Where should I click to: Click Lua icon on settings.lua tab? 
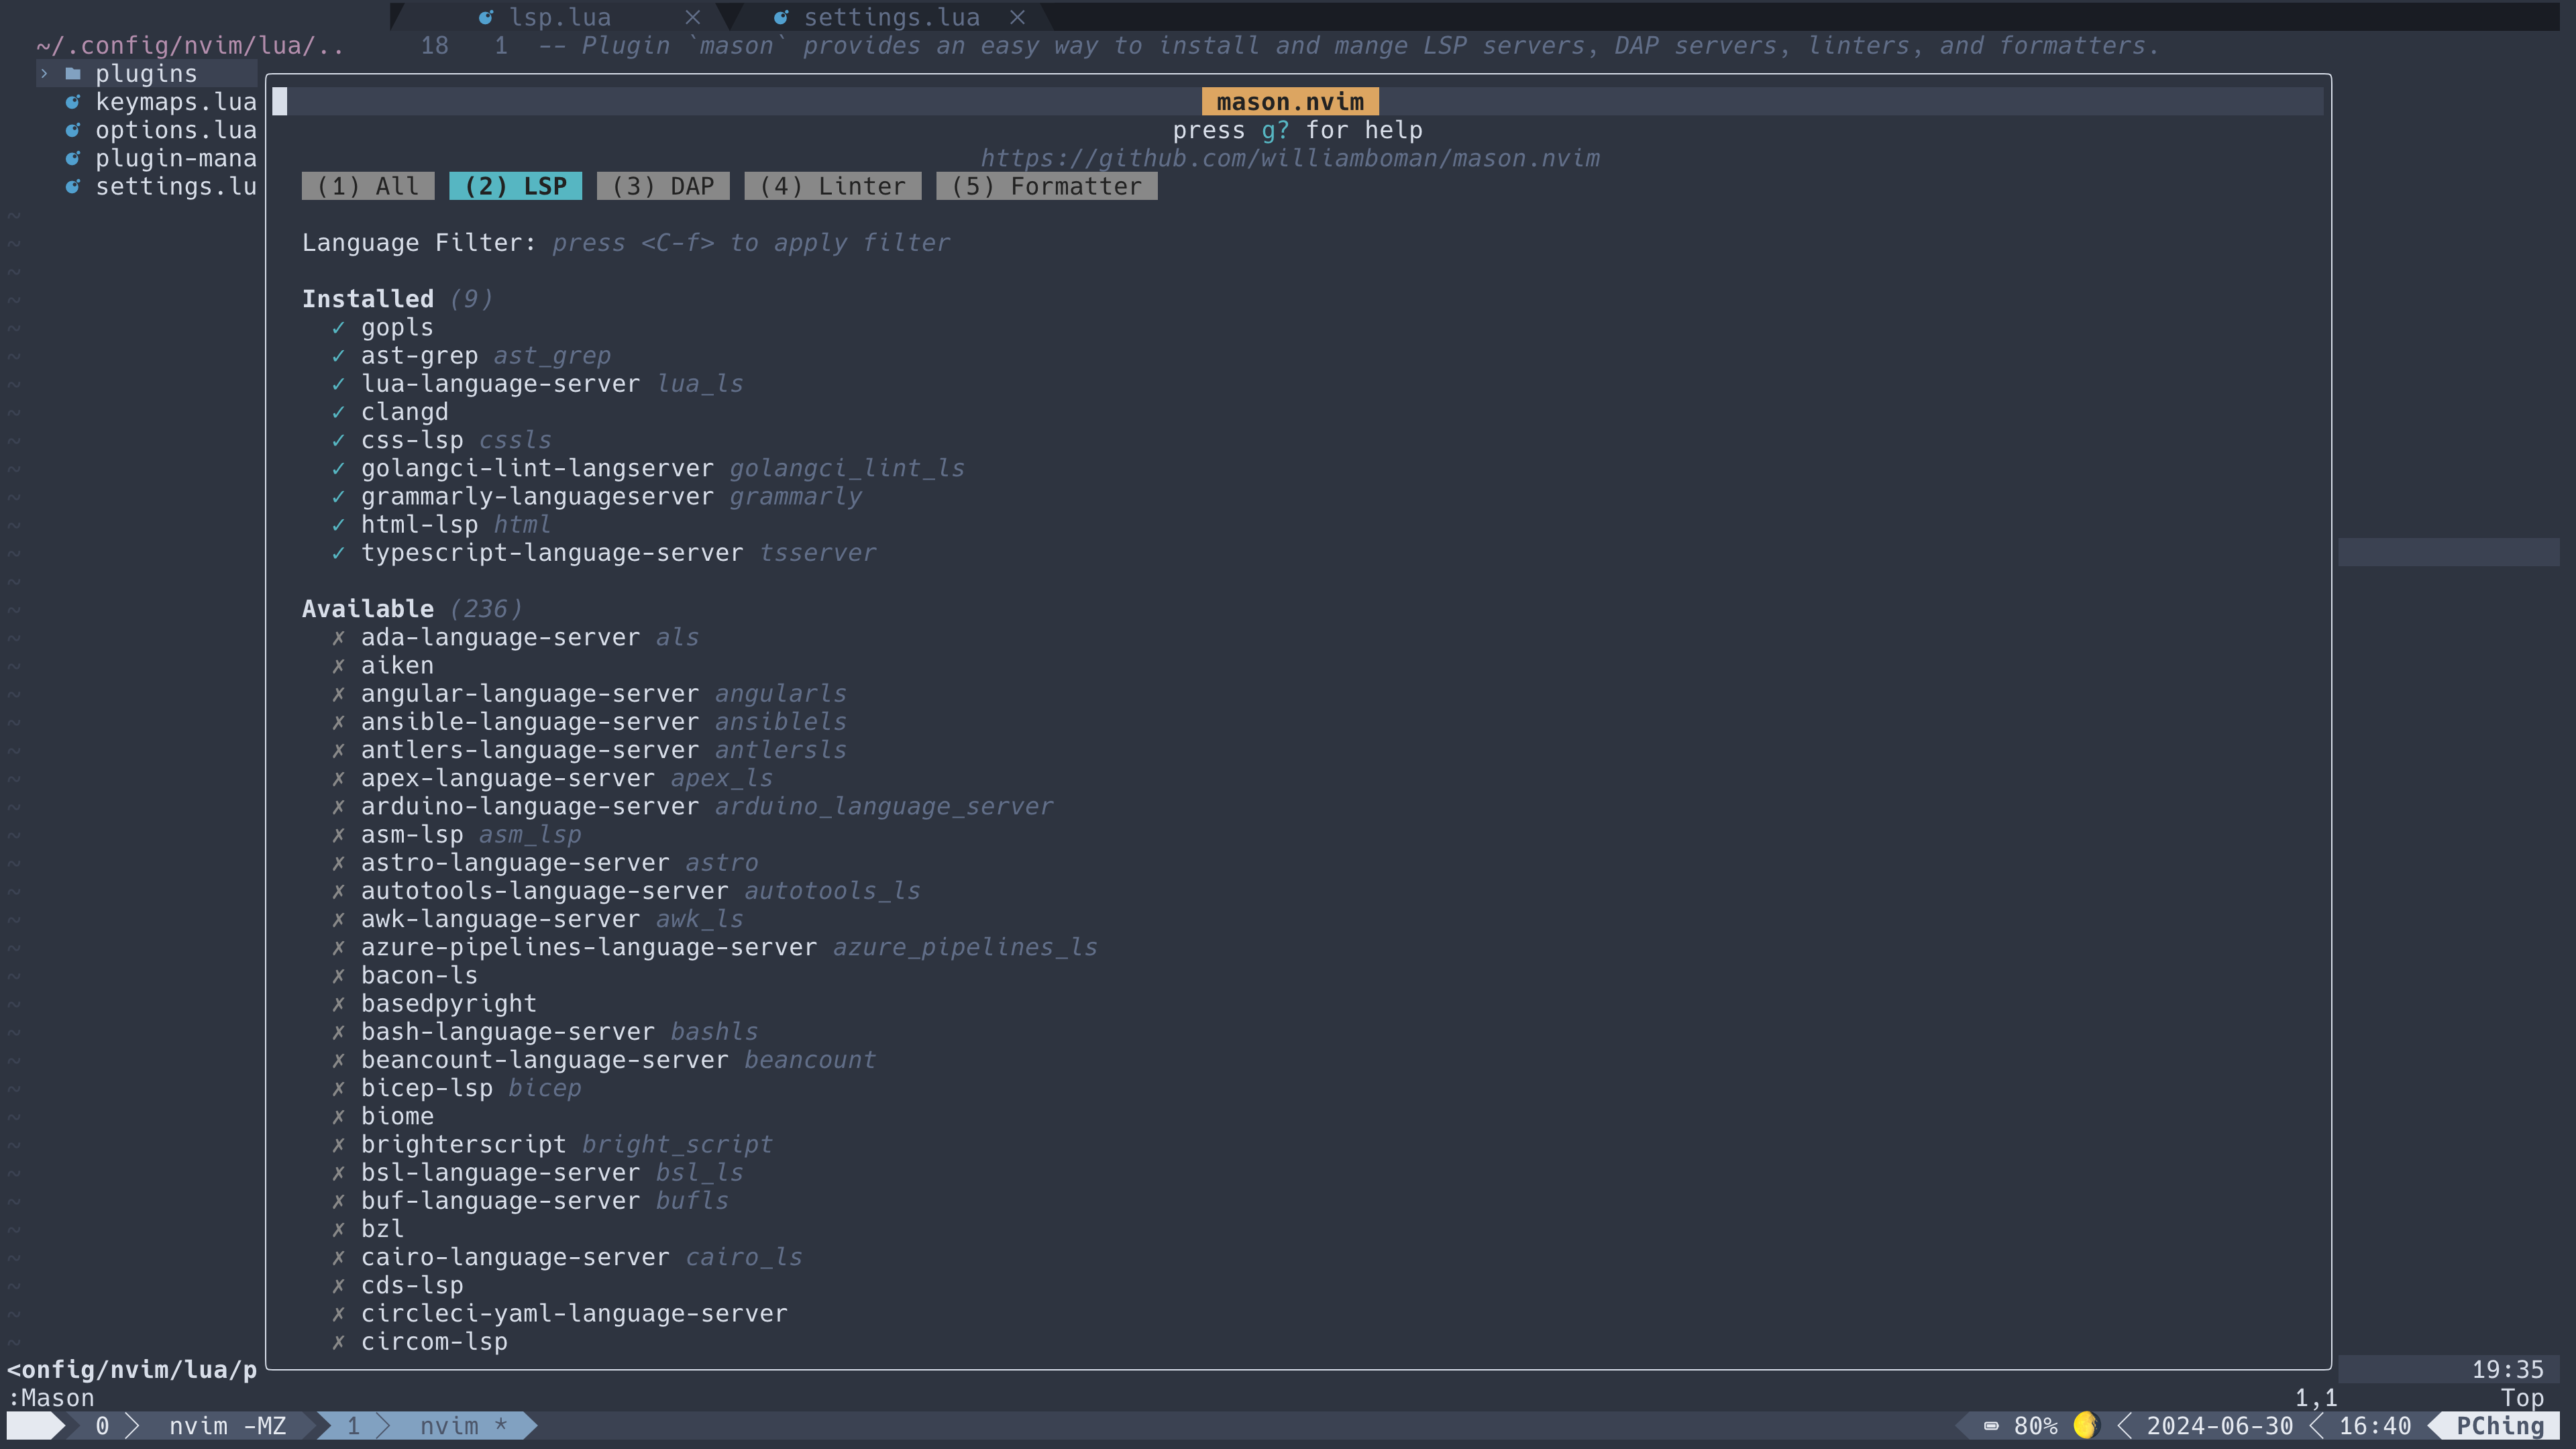coord(781,17)
